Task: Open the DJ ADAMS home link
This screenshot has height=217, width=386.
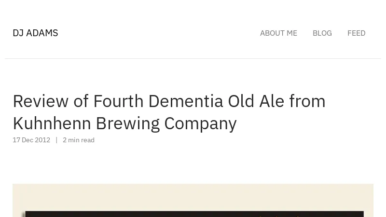Action: tap(35, 33)
